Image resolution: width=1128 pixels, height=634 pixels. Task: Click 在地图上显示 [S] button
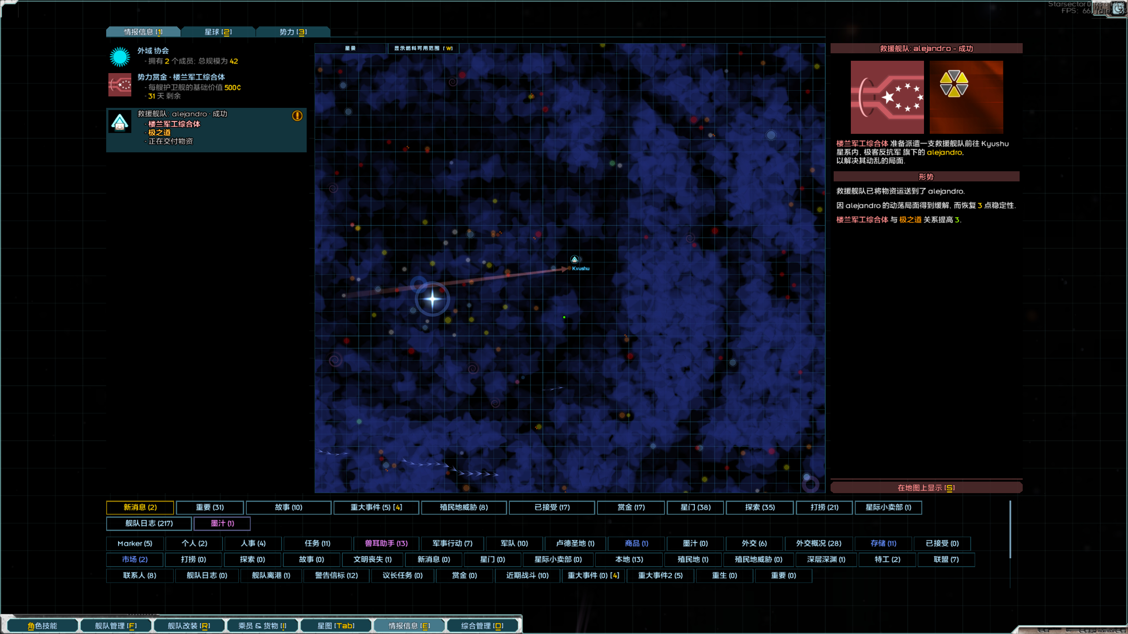[926, 488]
